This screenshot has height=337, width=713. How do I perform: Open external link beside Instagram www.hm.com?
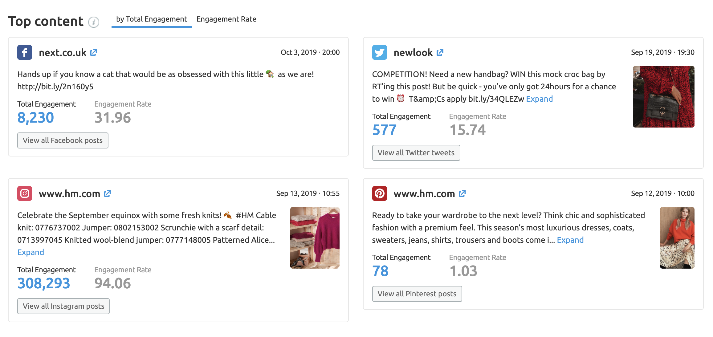(107, 193)
